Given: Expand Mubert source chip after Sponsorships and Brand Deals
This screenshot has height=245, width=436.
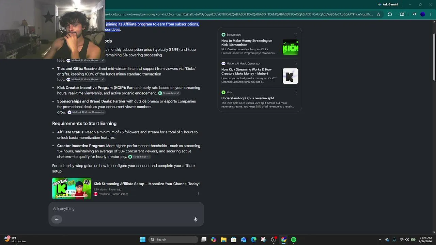Looking at the screenshot, I should 86,112.
